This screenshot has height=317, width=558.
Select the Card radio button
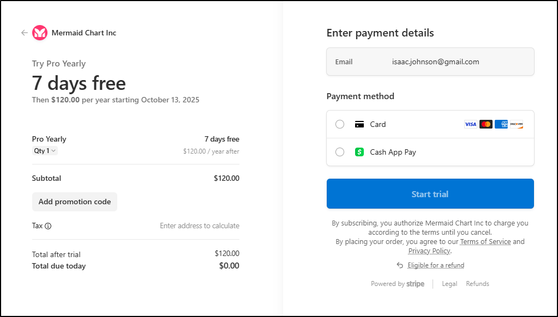340,124
